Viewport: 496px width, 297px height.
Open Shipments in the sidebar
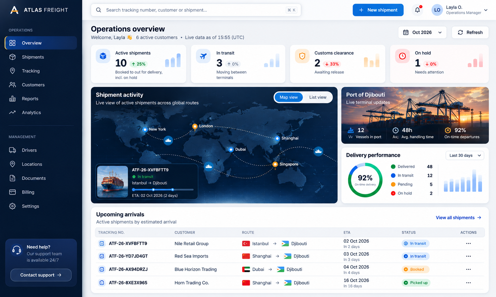[41, 57]
